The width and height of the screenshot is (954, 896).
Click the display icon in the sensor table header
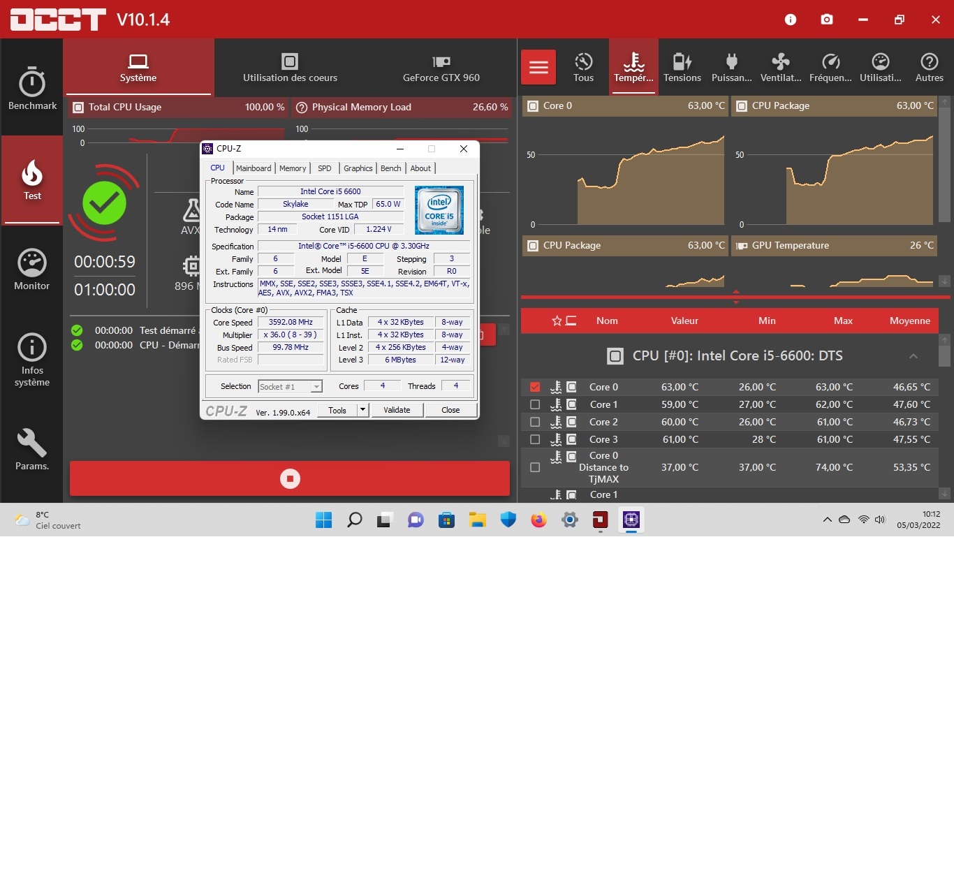tap(571, 321)
